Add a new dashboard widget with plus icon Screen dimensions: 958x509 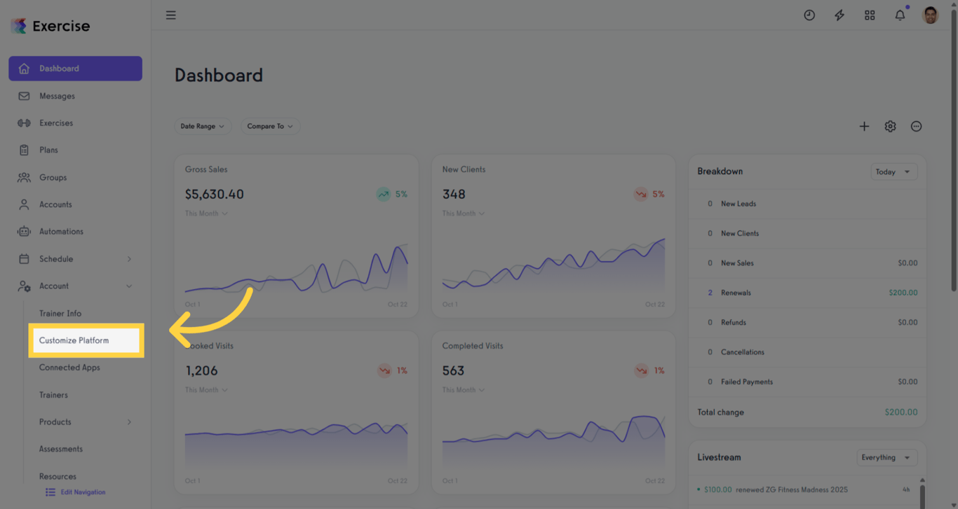(864, 126)
